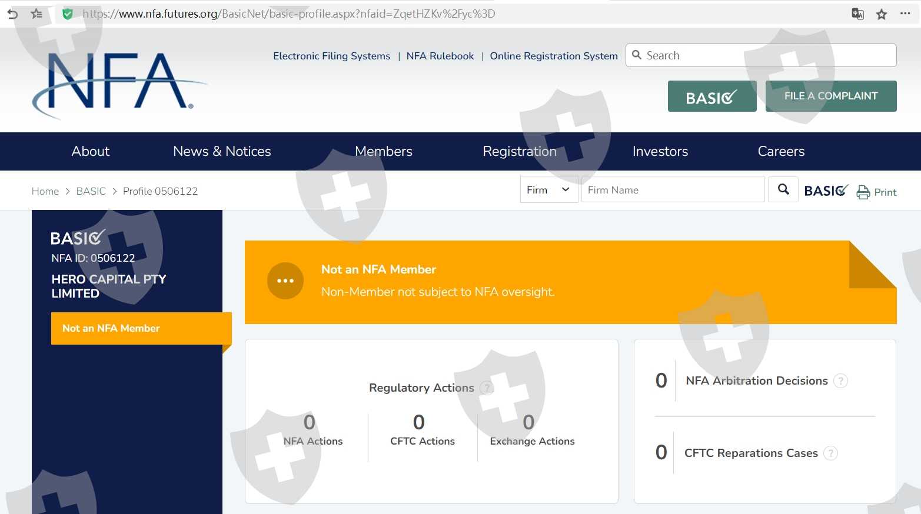Click the green BASIC button
This screenshot has width=921, height=514.
pyautogui.click(x=712, y=96)
